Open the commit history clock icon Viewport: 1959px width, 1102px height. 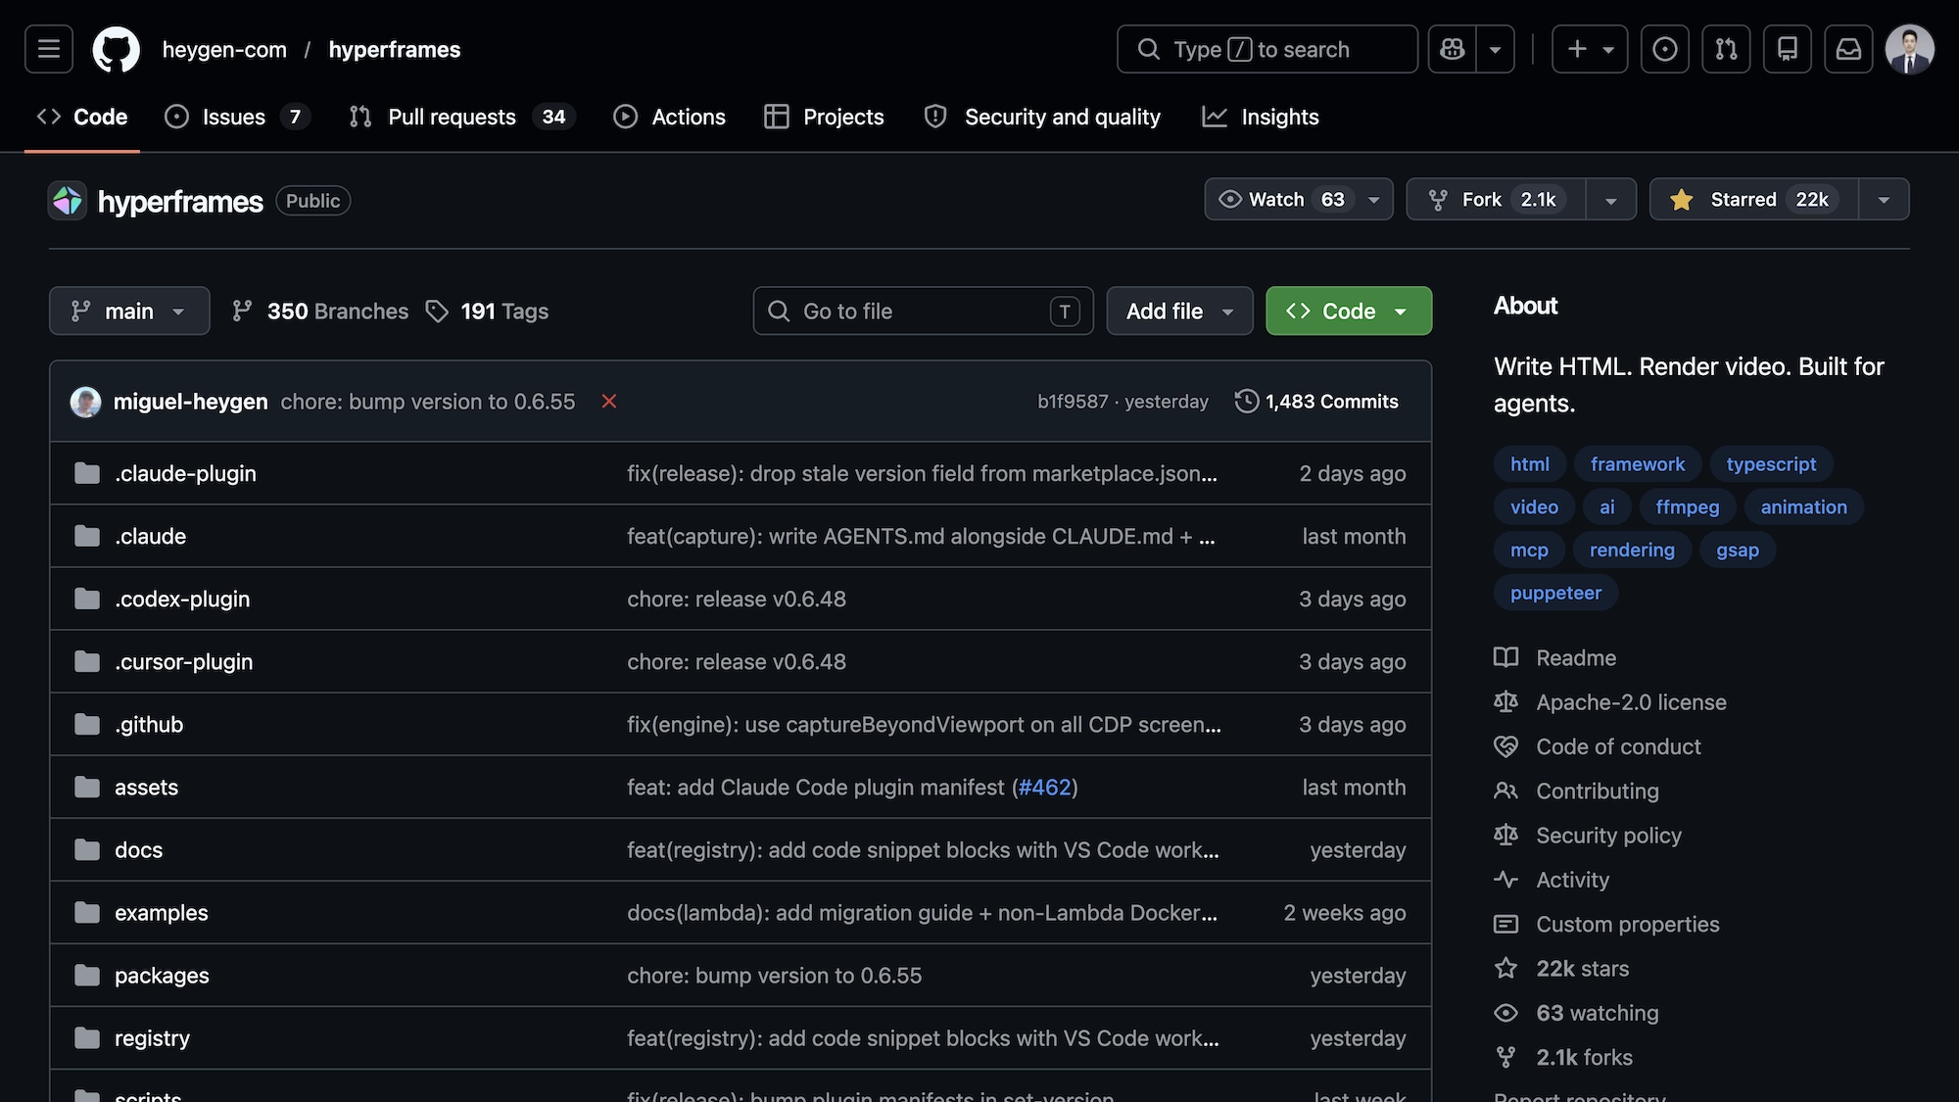1246,402
